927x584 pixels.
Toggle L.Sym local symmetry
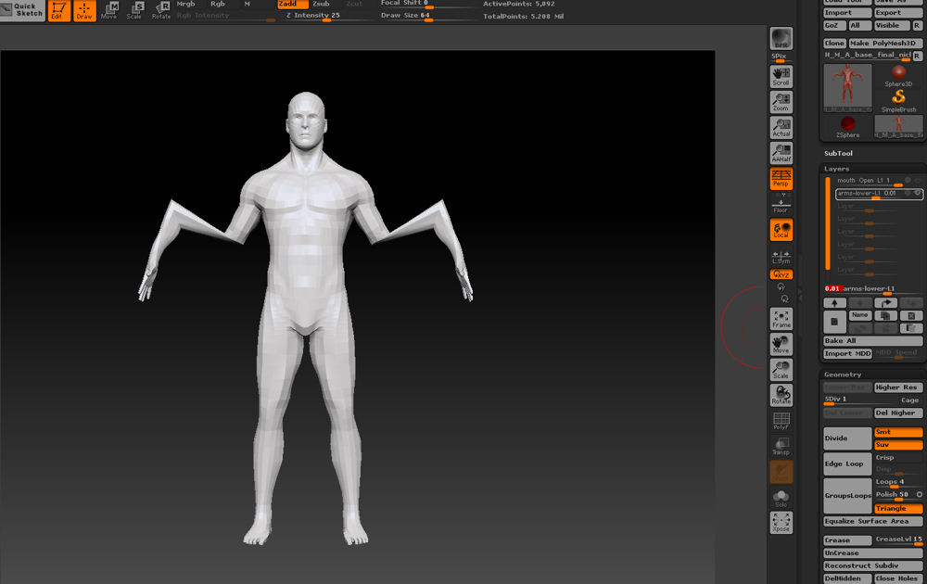point(781,258)
